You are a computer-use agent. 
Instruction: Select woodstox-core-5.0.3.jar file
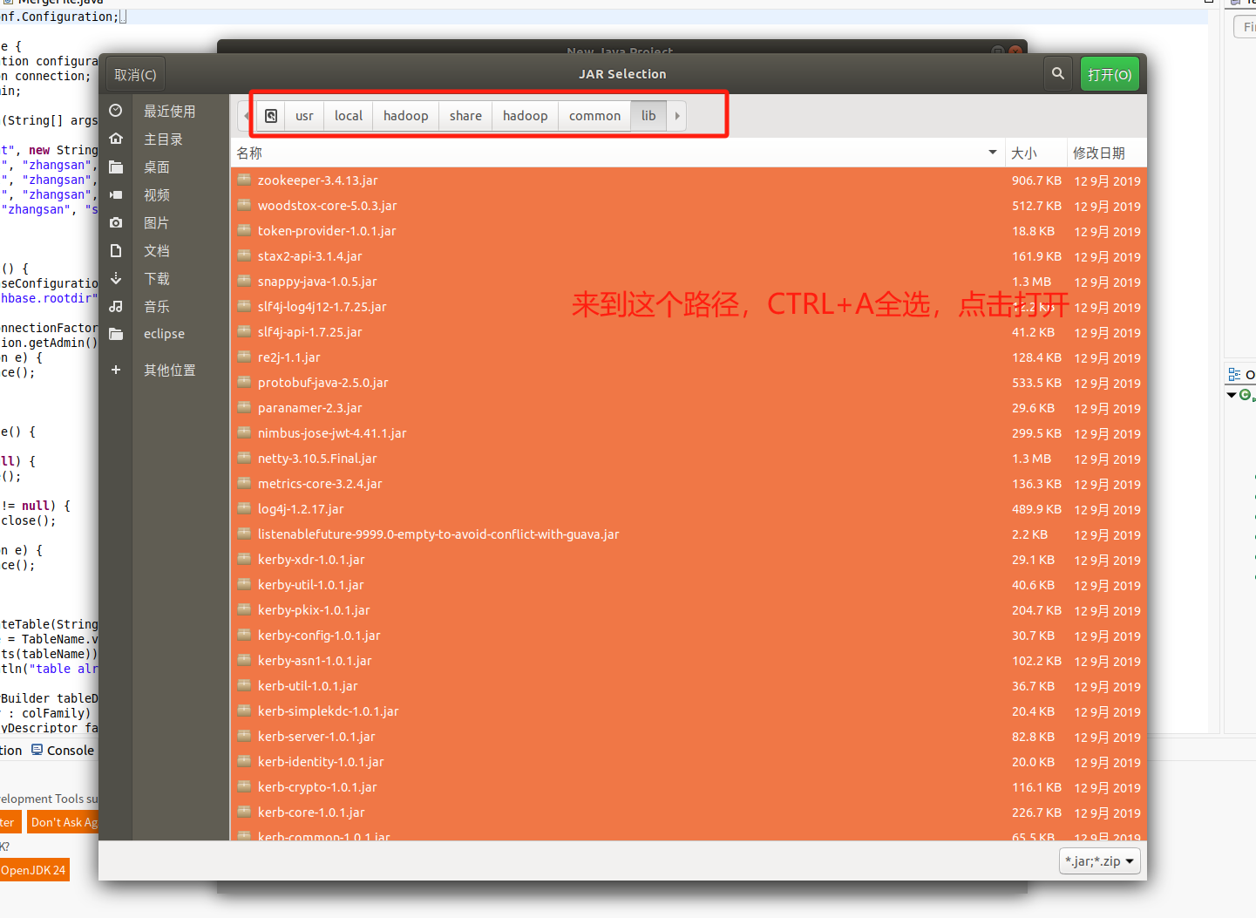tap(689, 206)
